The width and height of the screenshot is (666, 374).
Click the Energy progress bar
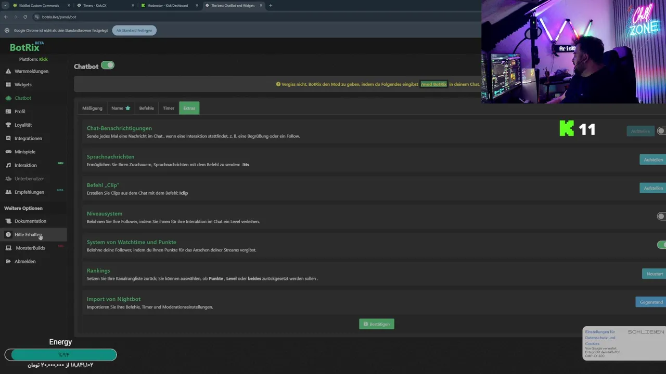[x=60, y=355]
